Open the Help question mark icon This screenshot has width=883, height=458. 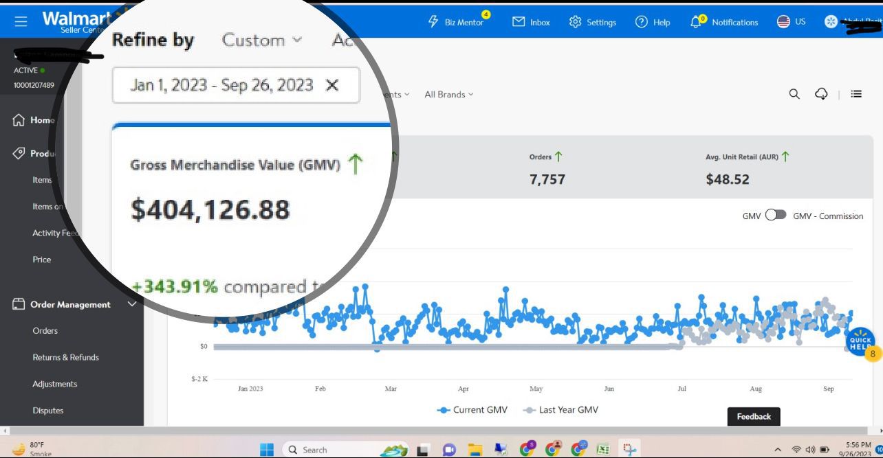(x=642, y=22)
